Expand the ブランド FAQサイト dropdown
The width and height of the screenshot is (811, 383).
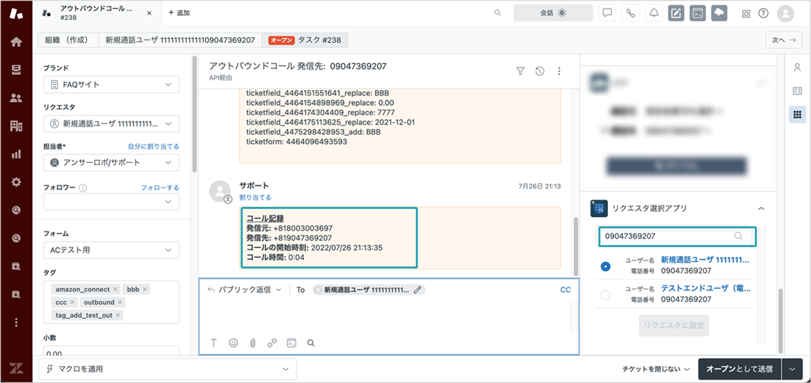112,85
